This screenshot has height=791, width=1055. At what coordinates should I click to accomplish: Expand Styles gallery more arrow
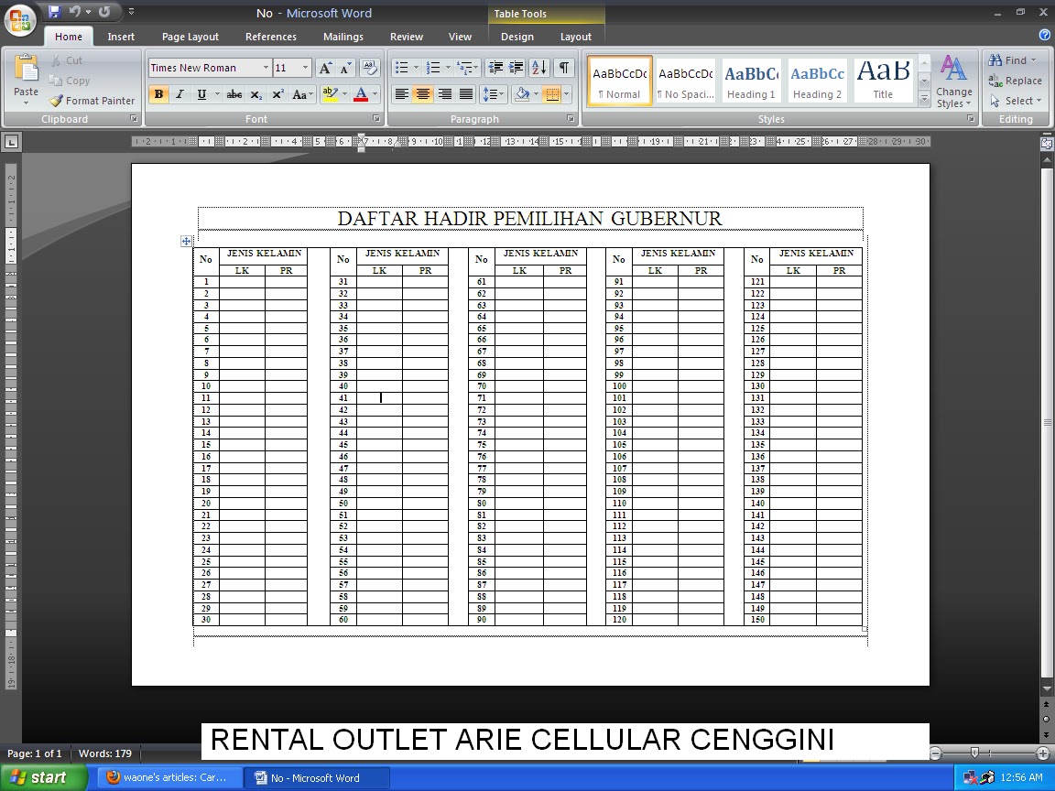924,101
